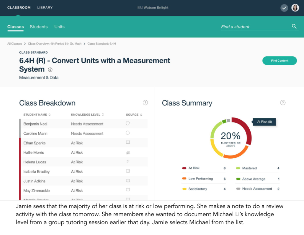
Task: Select student Helena Lucas
Action: (35, 162)
